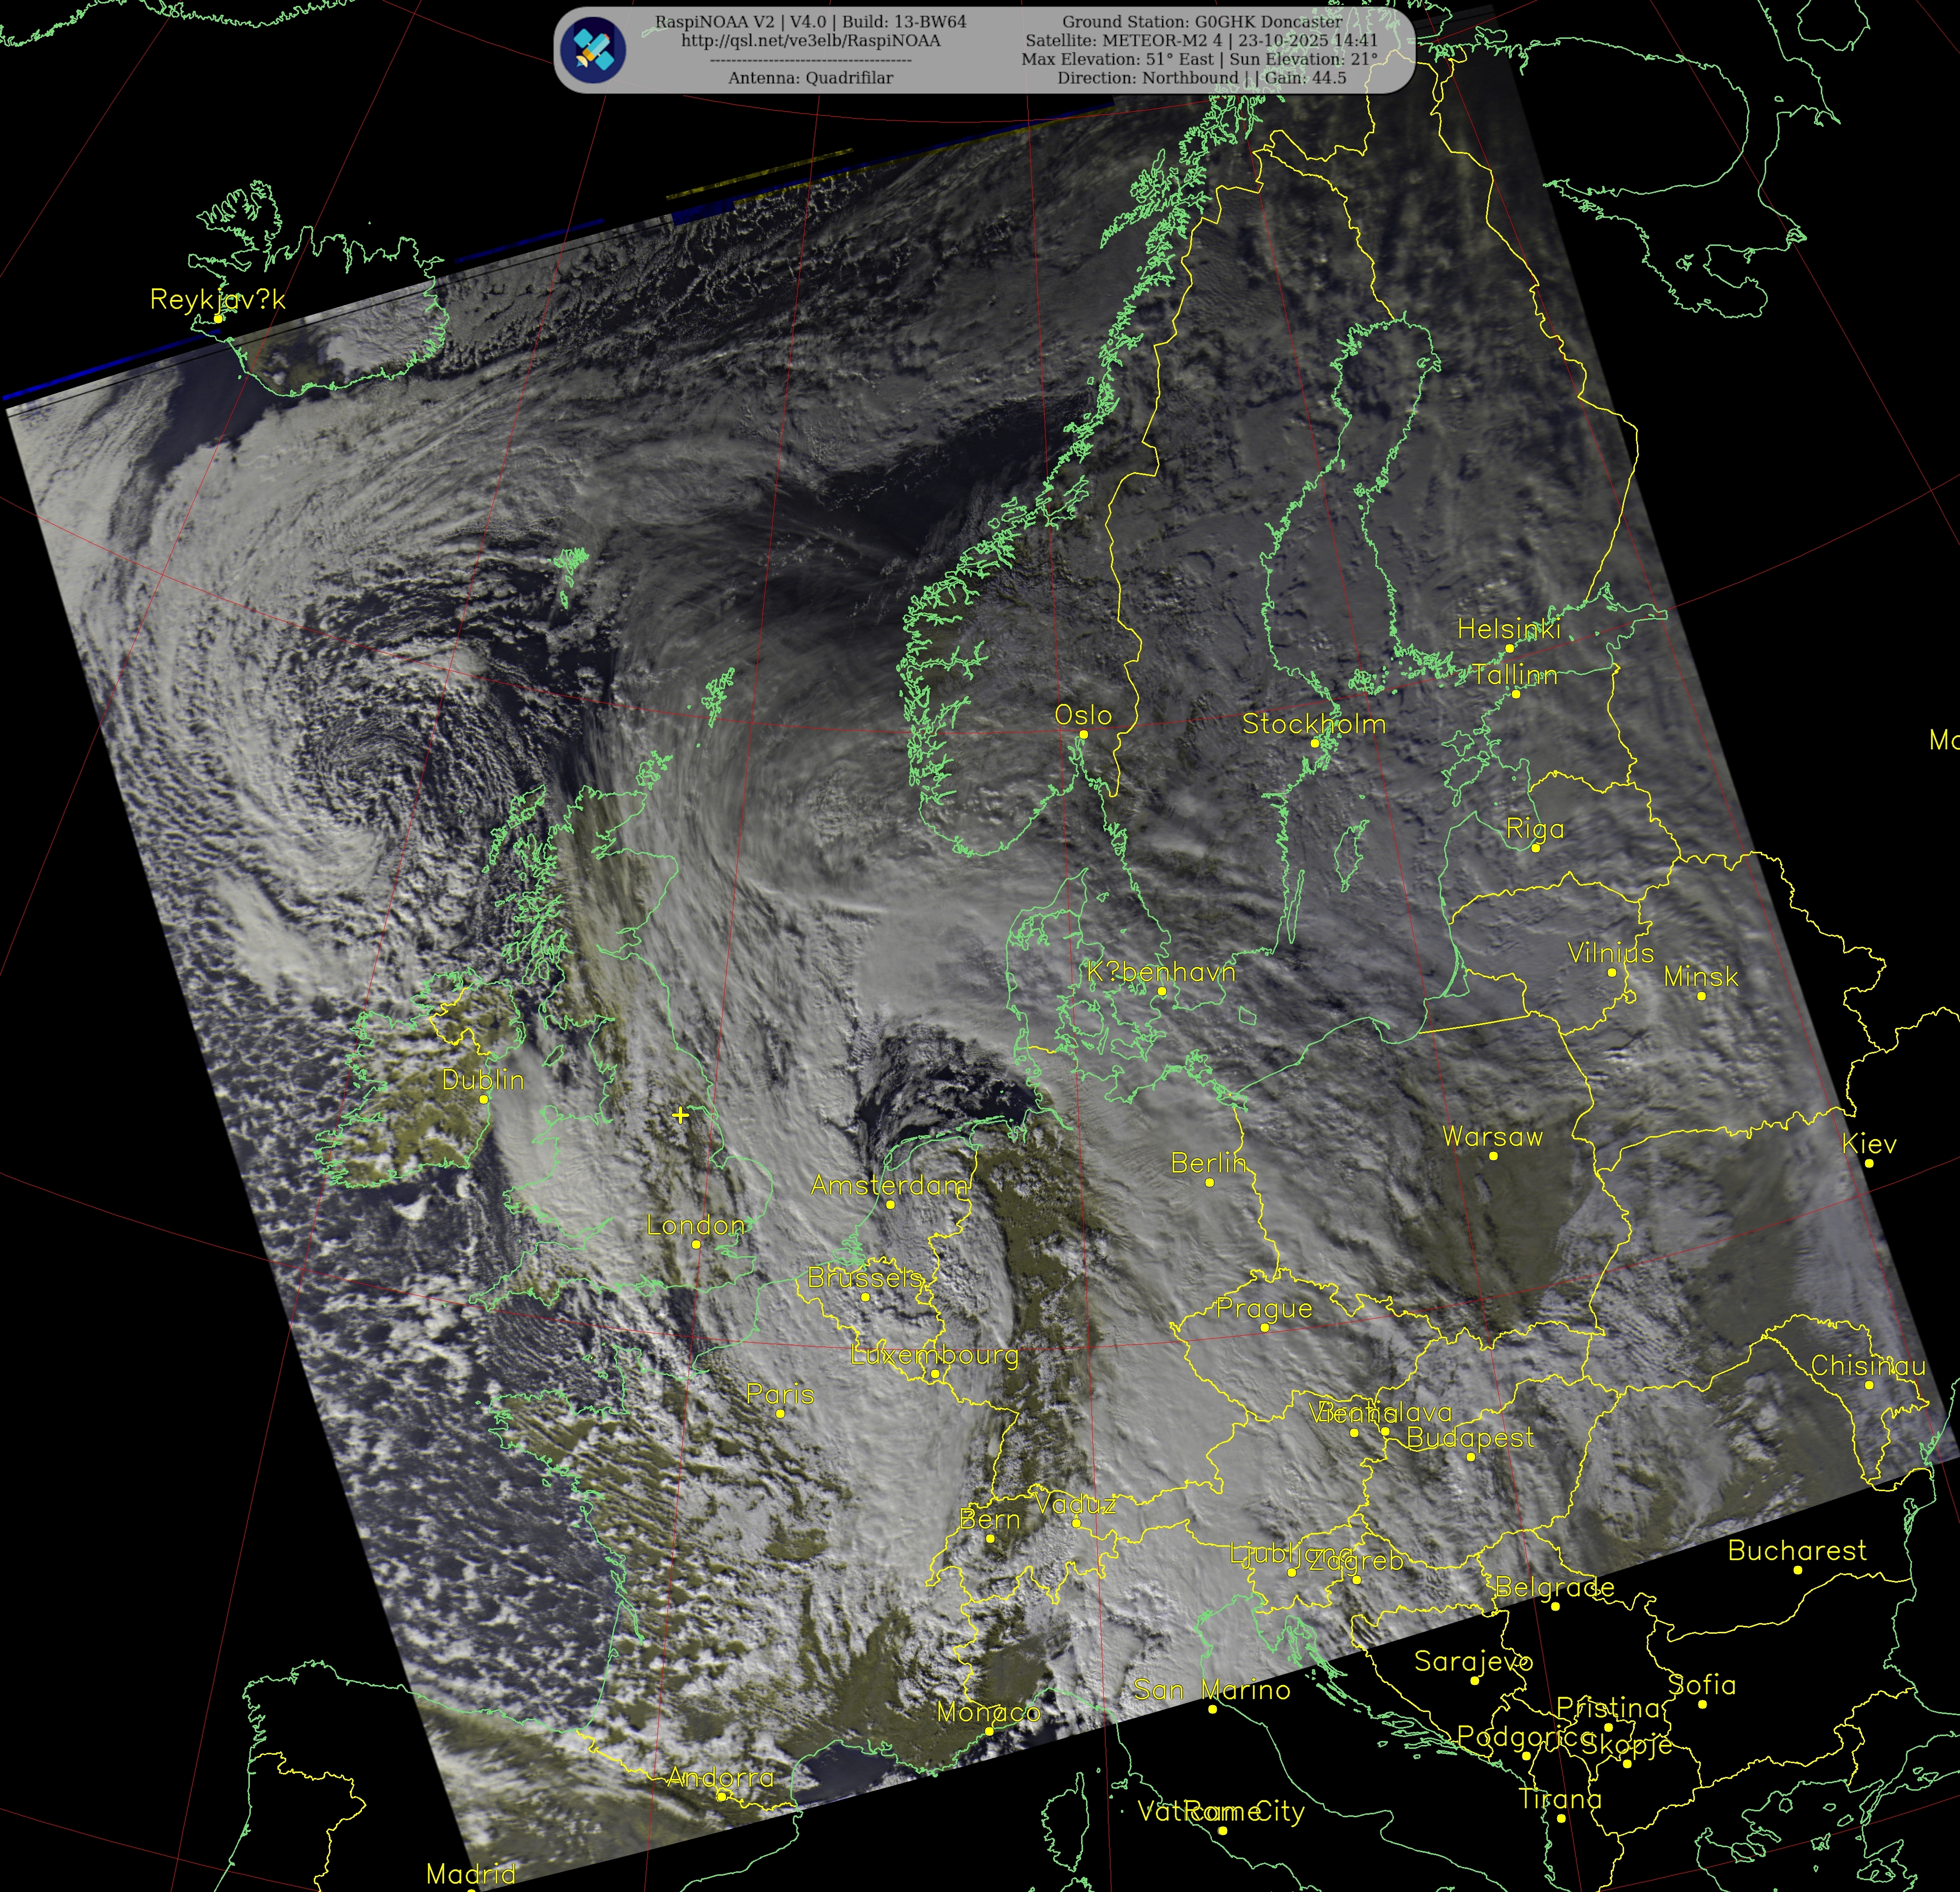Open the qsl.net RaspiNOAA URL text
The height and width of the screenshot is (1892, 1960).
(x=810, y=41)
